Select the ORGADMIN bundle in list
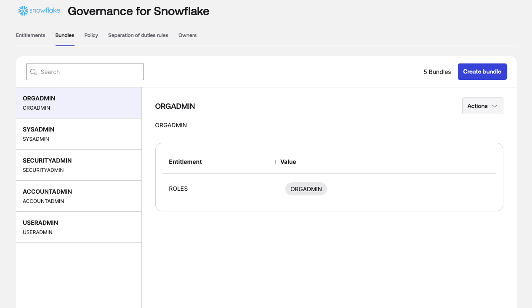Image resolution: width=532 pixels, height=308 pixels. pos(79,103)
